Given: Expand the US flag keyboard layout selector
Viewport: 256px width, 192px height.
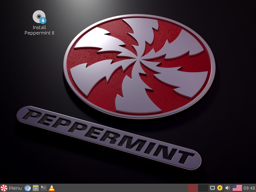Looking at the screenshot, I should (x=237, y=188).
